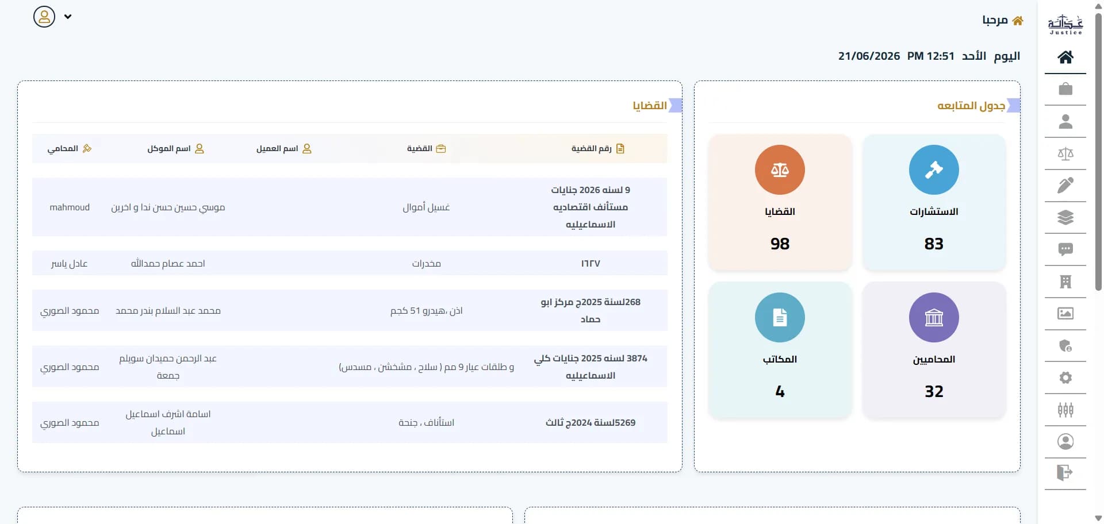
Task: Click the home icon beside مرحبا
Action: [x=1018, y=21]
